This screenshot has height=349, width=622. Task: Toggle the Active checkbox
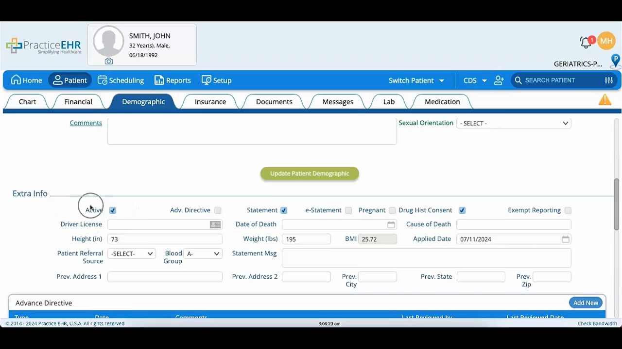(113, 210)
